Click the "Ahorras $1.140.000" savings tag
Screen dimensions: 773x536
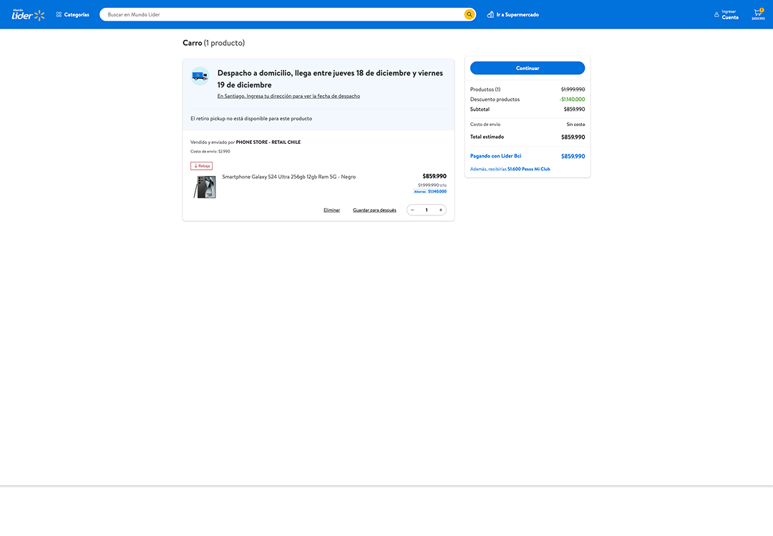click(x=430, y=191)
